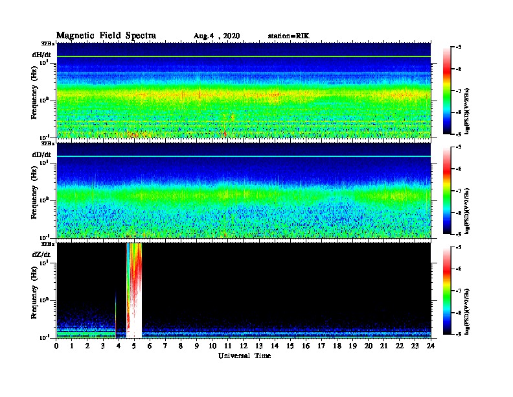Click the "station=RIK" label
The image size is (513, 397).
(x=288, y=36)
